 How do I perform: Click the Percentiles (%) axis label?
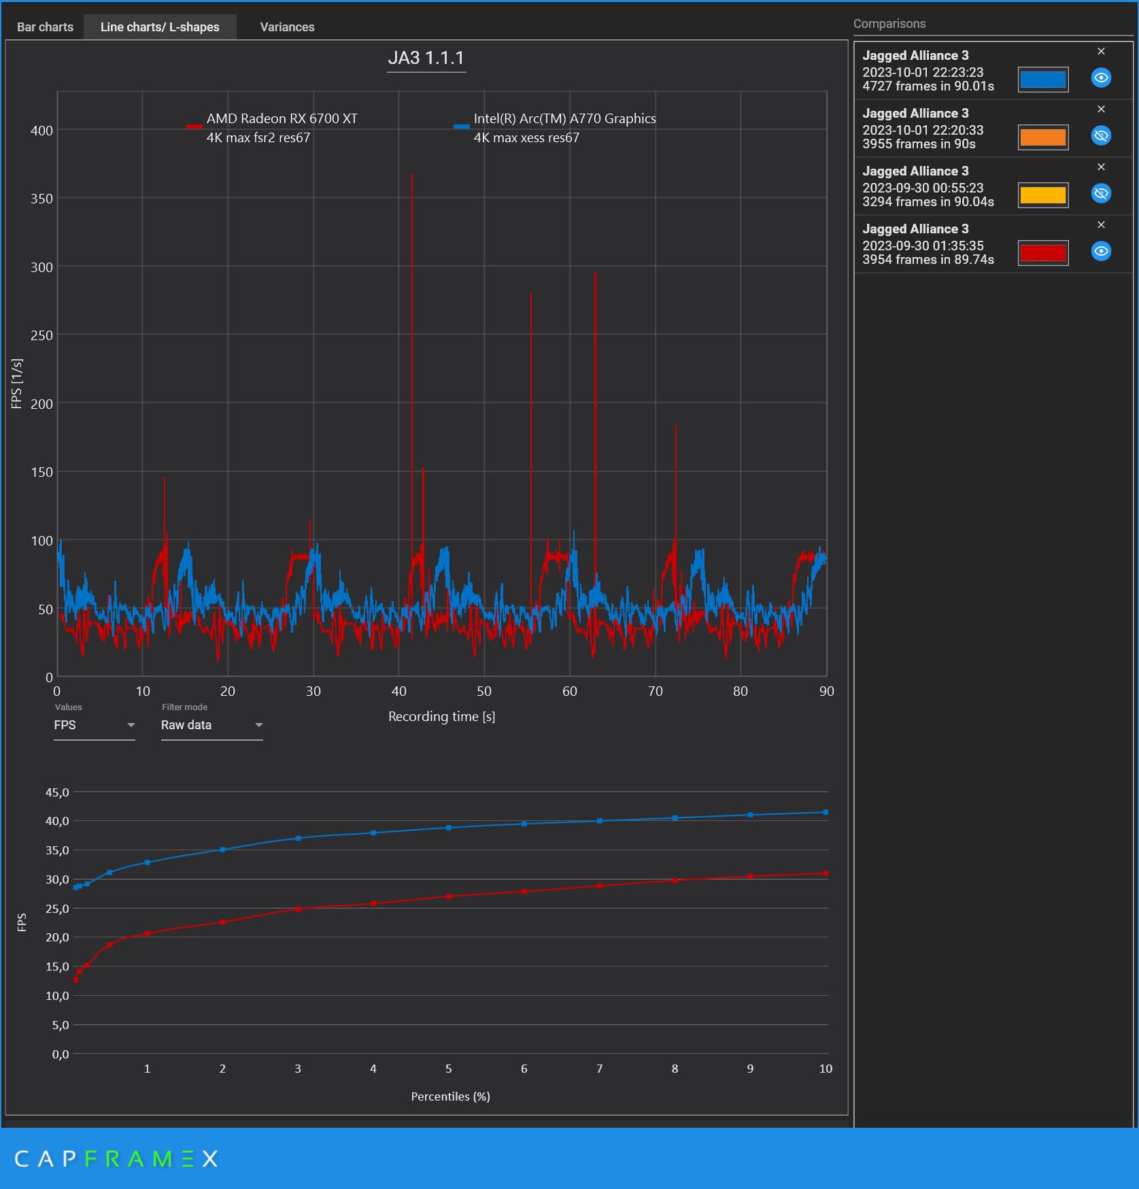coord(450,1096)
